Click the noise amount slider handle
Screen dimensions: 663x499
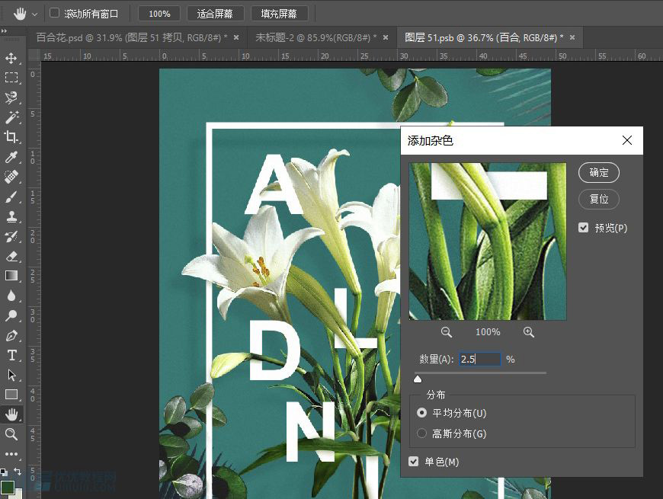[418, 379]
